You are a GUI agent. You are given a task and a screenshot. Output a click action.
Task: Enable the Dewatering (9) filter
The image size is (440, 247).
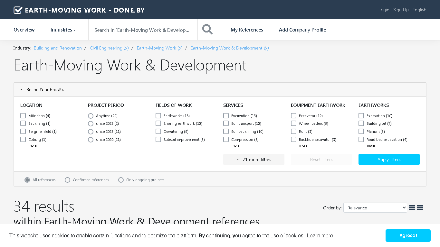pyautogui.click(x=158, y=131)
